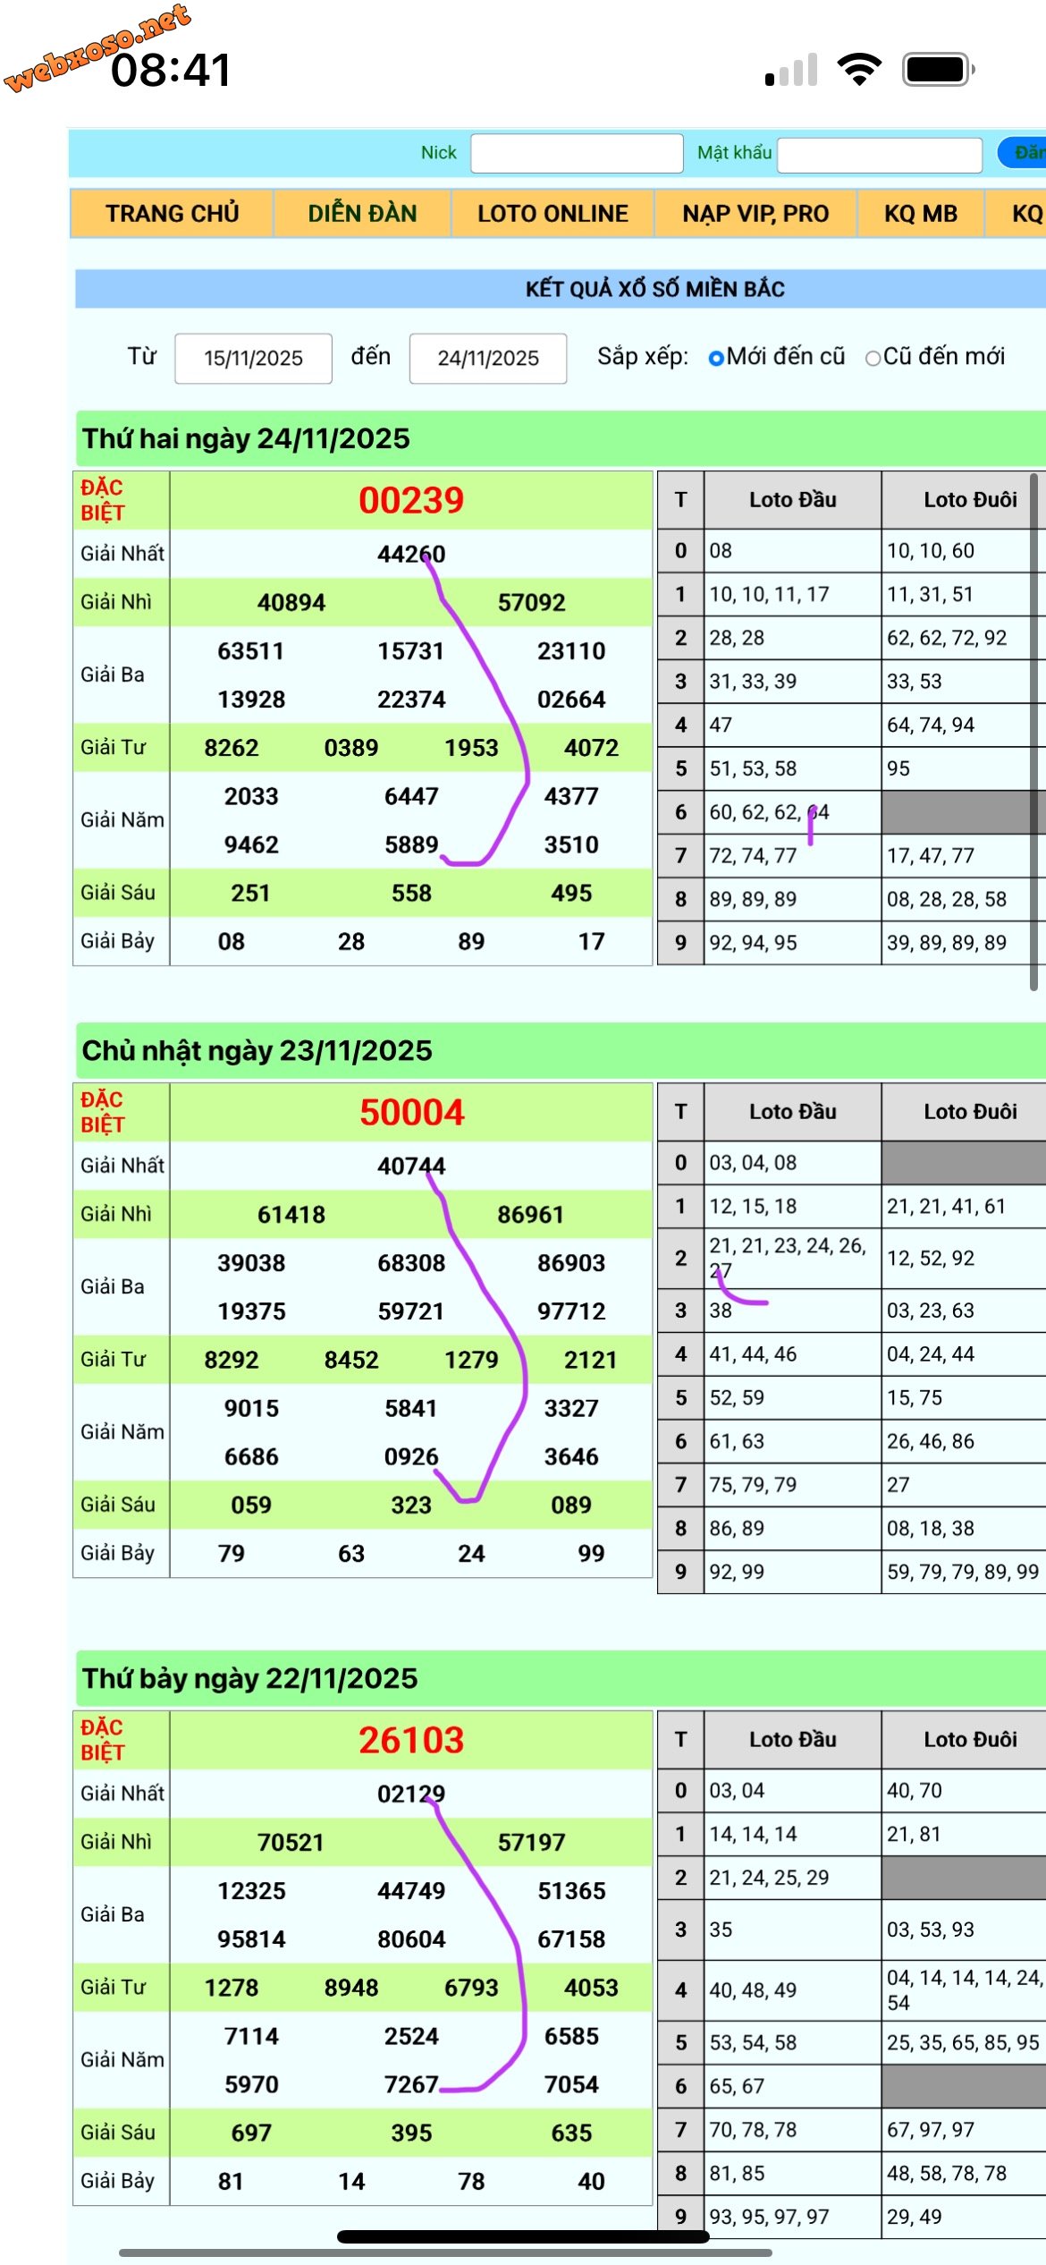Select the 'Cũ đến mới' sort option
The width and height of the screenshot is (1046, 2265).
873,358
